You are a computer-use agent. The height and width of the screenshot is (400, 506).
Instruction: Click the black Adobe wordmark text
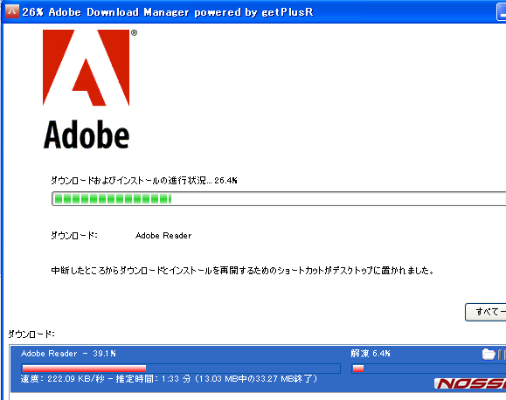coord(87,134)
